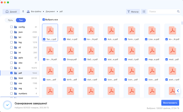
Task: Open the html type row
Action: tap(20, 78)
